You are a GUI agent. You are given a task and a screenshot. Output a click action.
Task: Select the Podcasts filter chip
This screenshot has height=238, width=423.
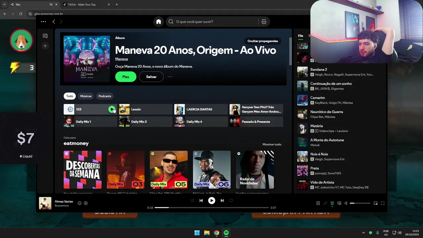pyautogui.click(x=105, y=96)
